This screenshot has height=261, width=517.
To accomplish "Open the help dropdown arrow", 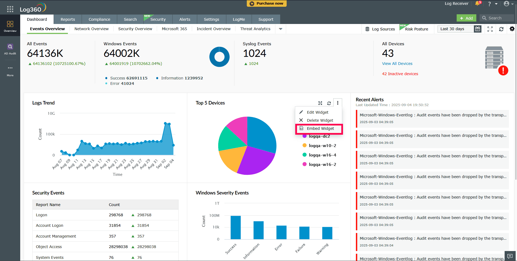I will (497, 4).
